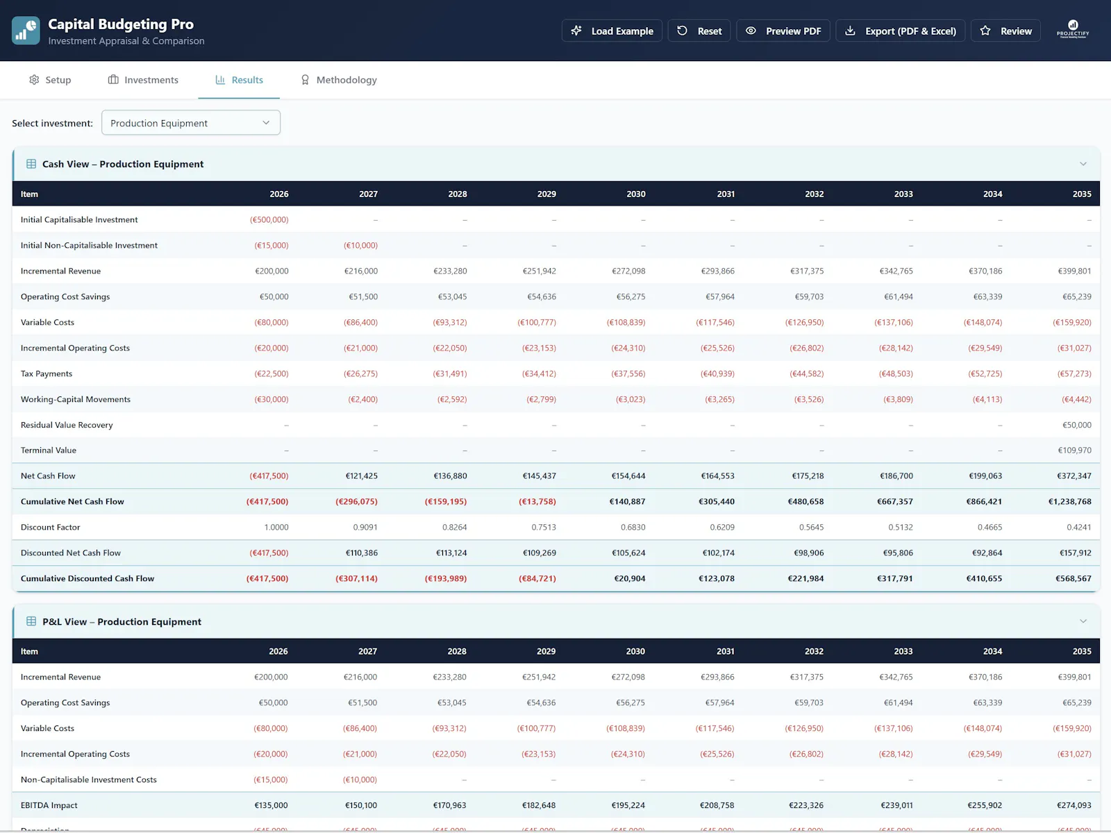Open the Methodology tab
The width and height of the screenshot is (1111, 833).
(339, 80)
